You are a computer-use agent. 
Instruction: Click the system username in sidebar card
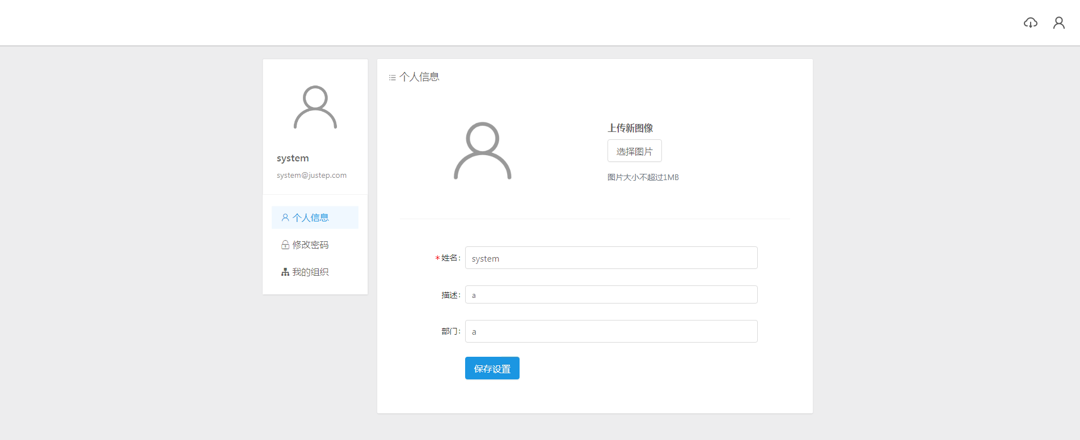[x=293, y=158]
